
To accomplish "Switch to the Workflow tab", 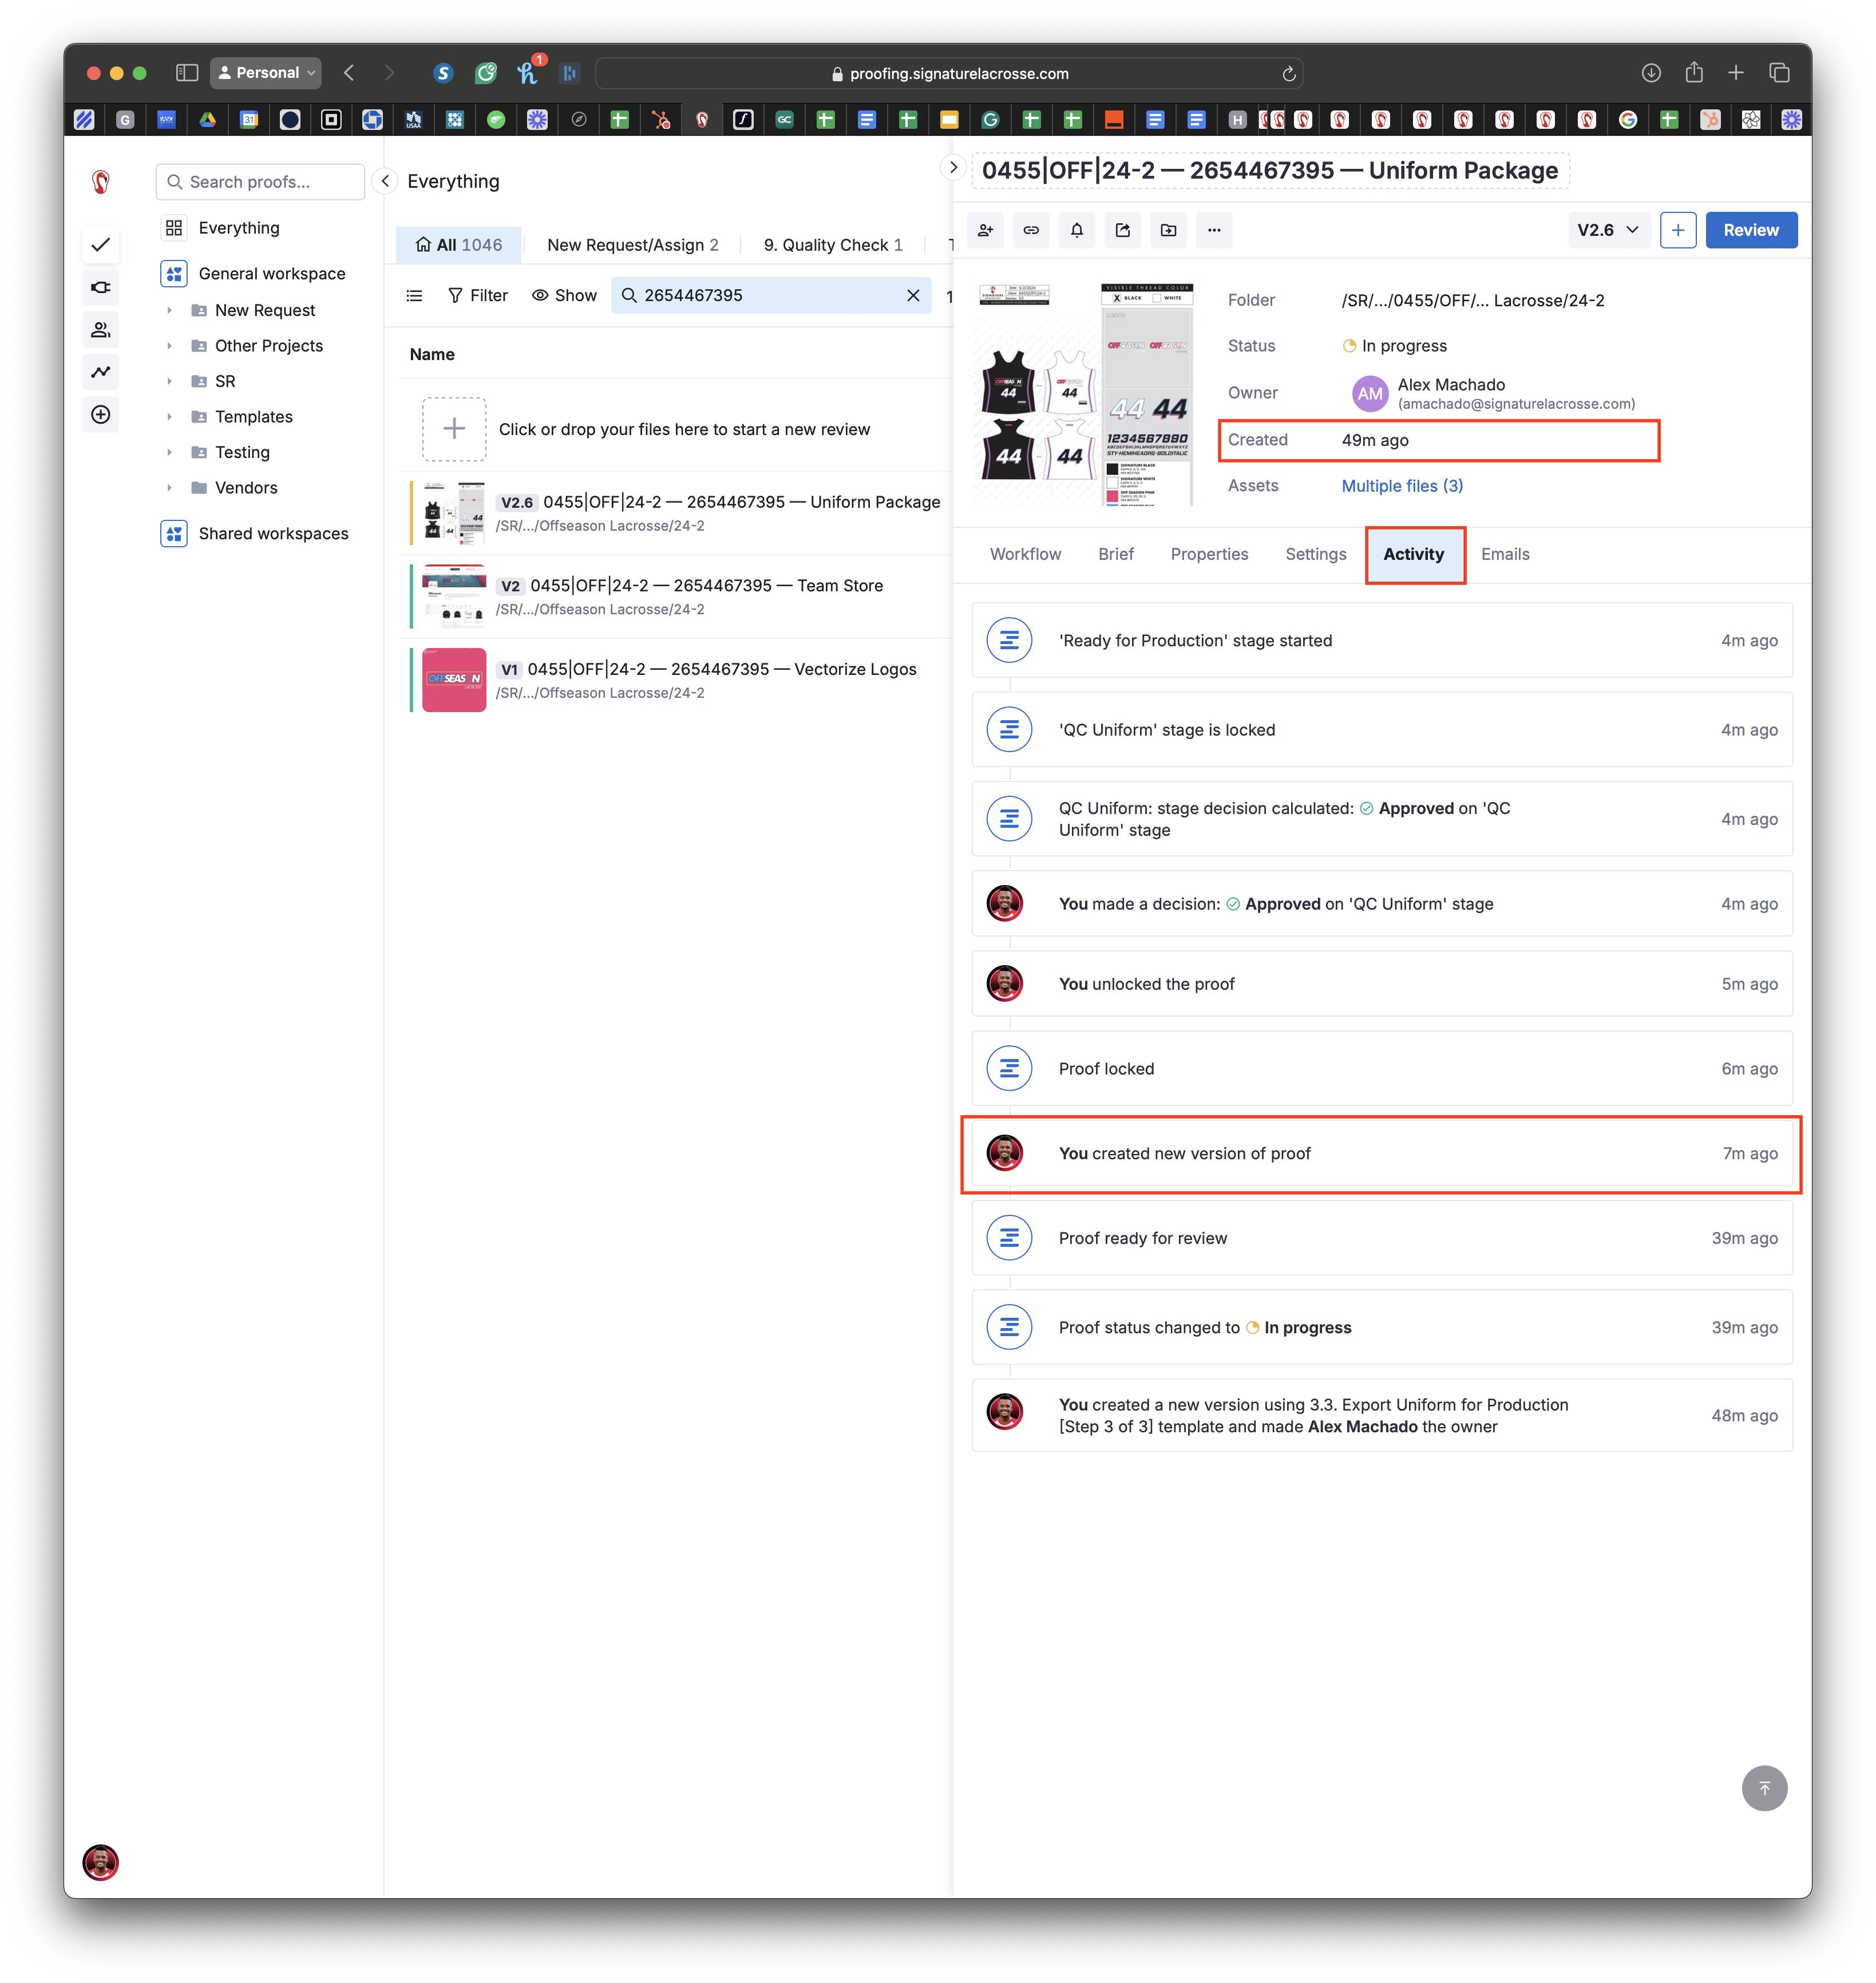I will (x=1025, y=554).
